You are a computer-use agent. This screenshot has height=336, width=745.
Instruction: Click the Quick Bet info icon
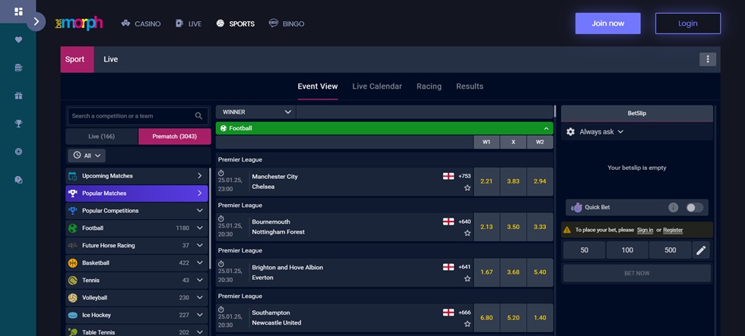673,207
